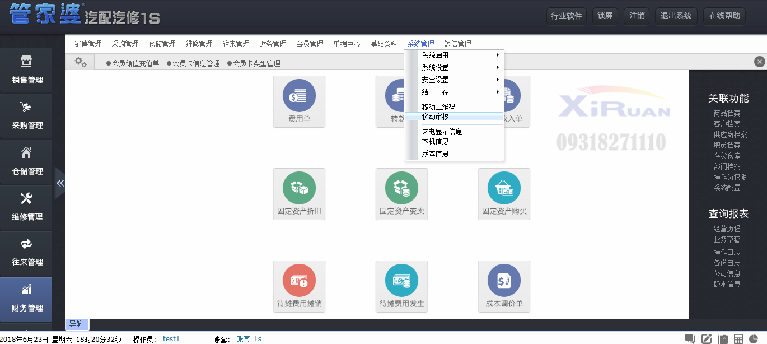Screen dimensions: 767x344
Task: Open the 客户档案 link in sidebar
Action: tap(727, 124)
